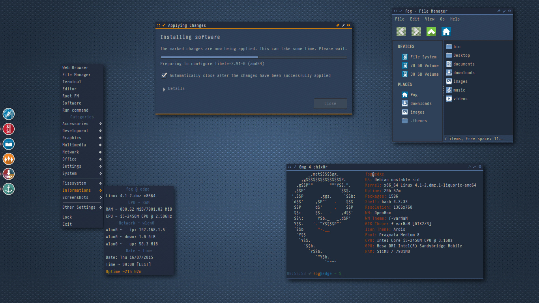Click the orange diamonds dock icon

click(9, 159)
